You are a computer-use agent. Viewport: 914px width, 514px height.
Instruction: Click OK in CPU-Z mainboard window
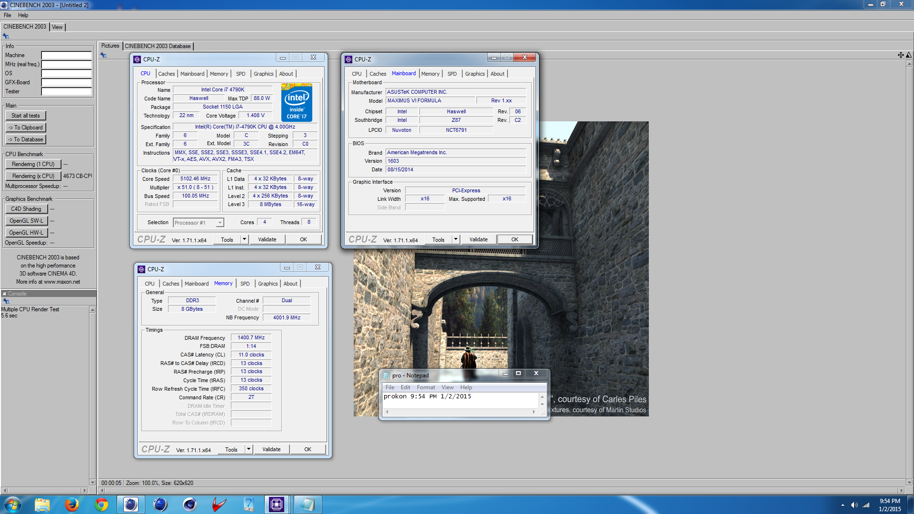pyautogui.click(x=515, y=239)
